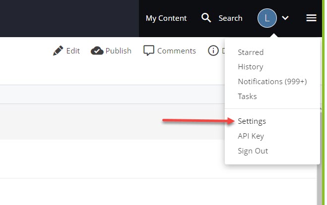Viewport: 327px width, 205px height.
Task: Open the Comments panel label
Action: pos(177,51)
